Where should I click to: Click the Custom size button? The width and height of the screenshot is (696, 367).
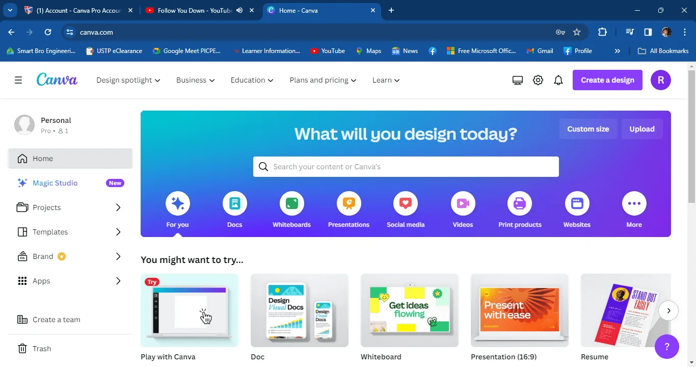tap(588, 129)
